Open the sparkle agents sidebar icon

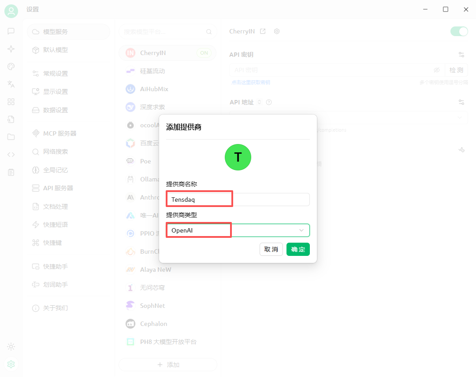(11, 49)
